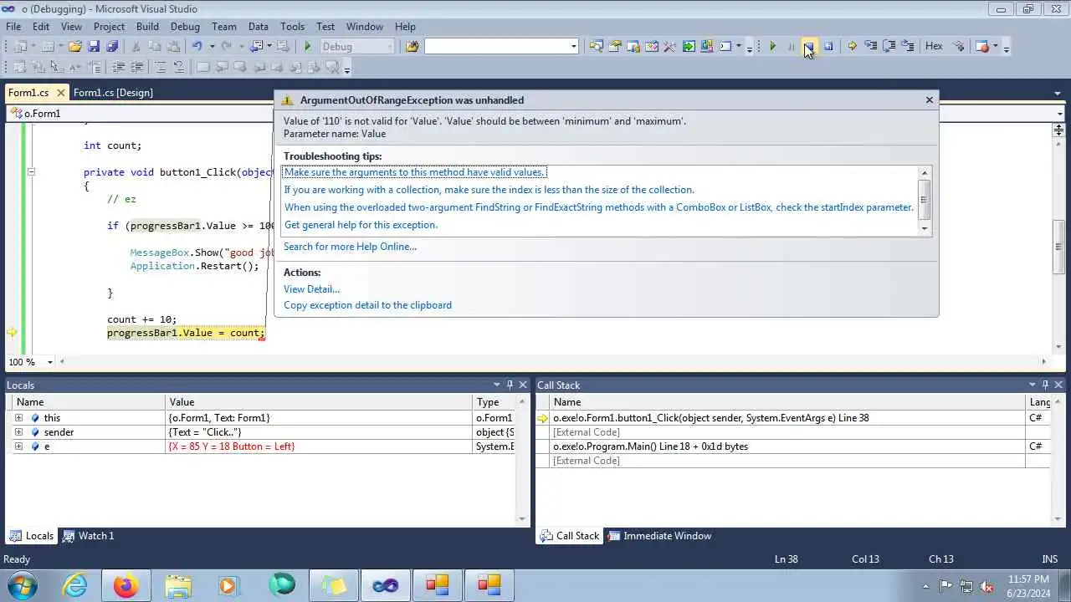This screenshot has width=1071, height=602.
Task: Open the Toolbox icon with crossed tools
Action: click(669, 46)
